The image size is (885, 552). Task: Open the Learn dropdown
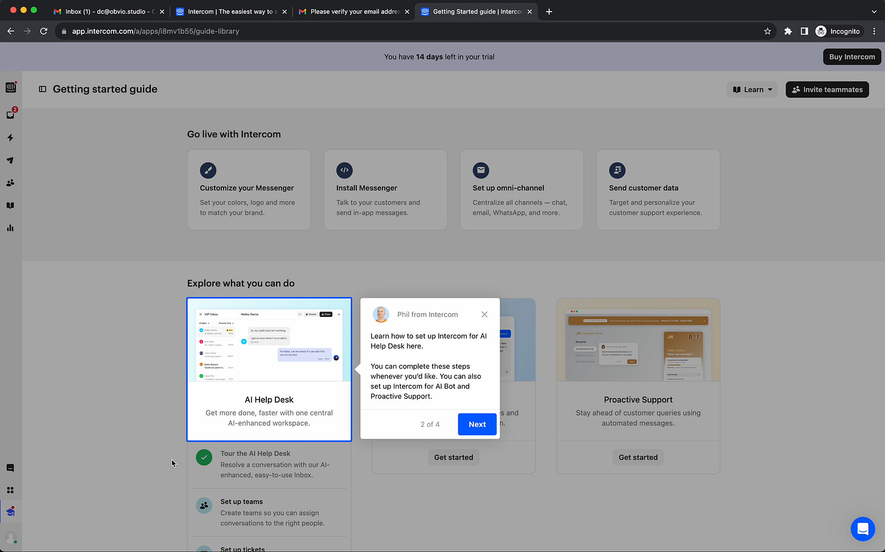click(752, 89)
